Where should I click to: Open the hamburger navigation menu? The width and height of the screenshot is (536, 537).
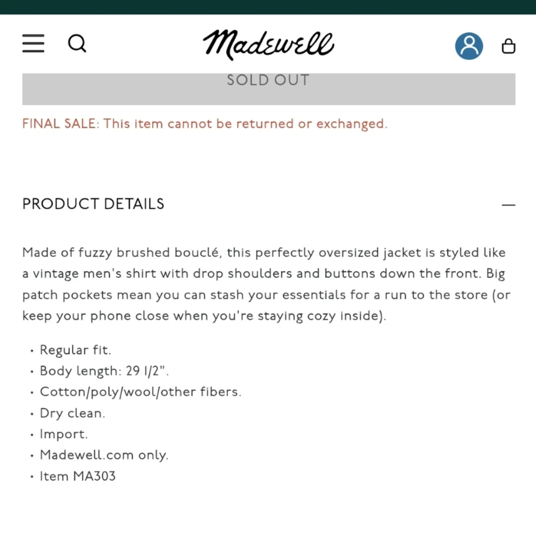(33, 43)
